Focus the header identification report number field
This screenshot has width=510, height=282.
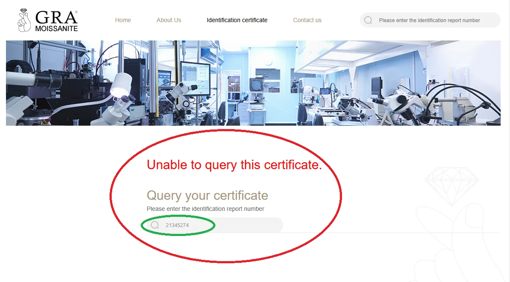tap(430, 20)
